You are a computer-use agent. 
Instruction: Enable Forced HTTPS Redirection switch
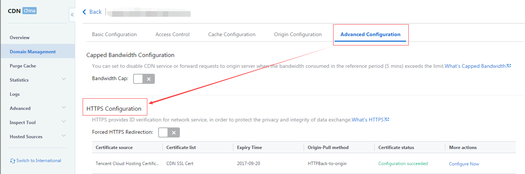tap(169, 132)
